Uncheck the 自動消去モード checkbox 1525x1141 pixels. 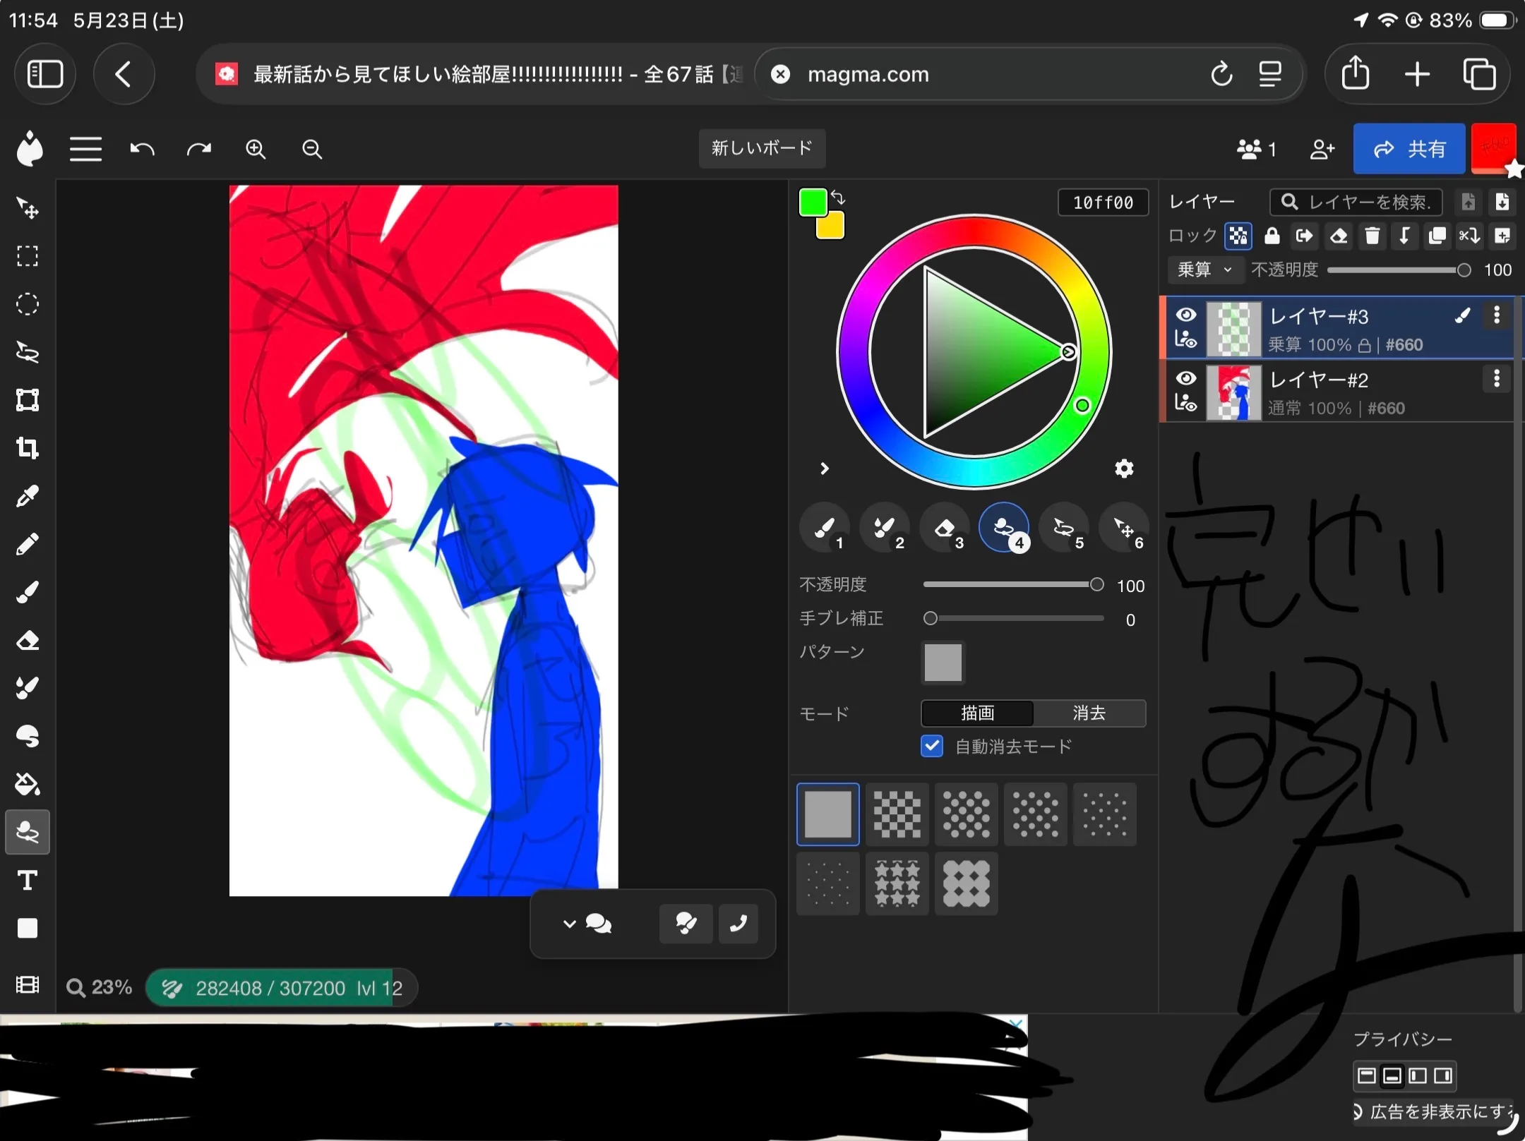pyautogui.click(x=932, y=746)
